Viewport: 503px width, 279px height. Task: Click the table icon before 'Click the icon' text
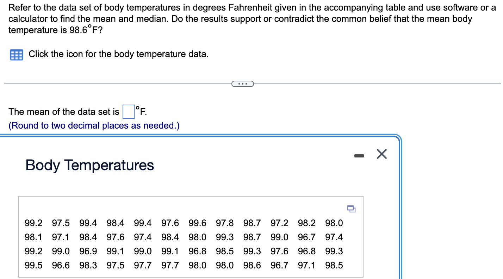click(x=16, y=54)
